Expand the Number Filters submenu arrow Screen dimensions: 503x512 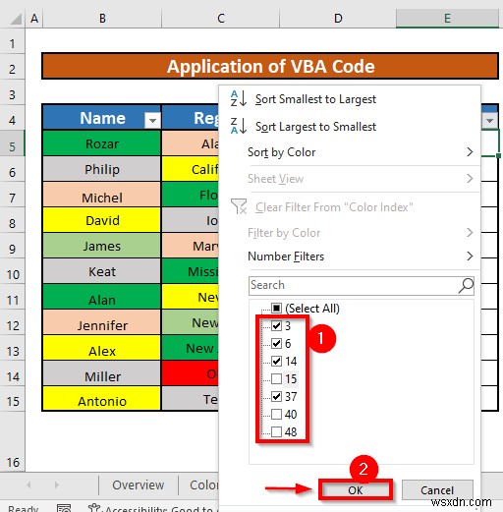click(x=470, y=256)
